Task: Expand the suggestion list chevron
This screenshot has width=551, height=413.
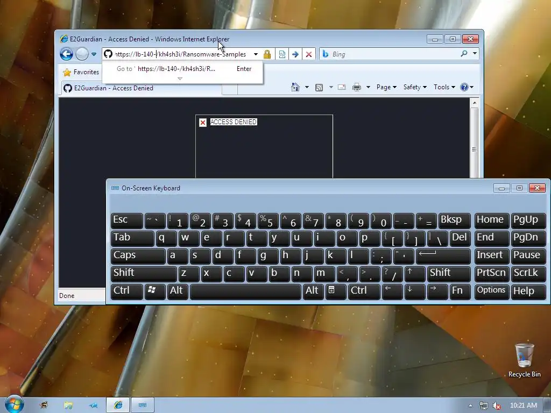Action: (180, 79)
